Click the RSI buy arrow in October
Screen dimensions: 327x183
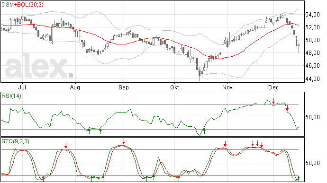point(204,131)
